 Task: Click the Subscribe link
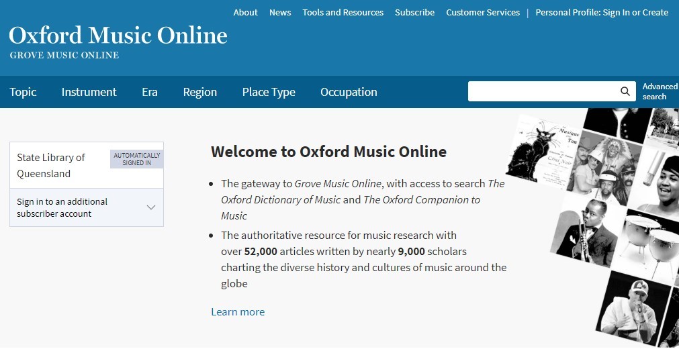[x=415, y=13]
